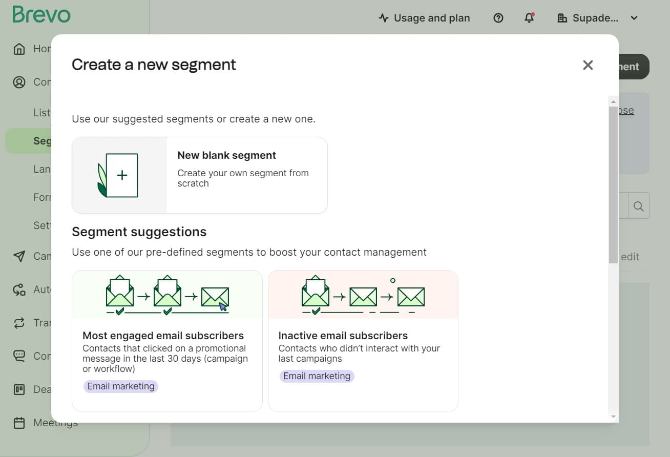The width and height of the screenshot is (670, 457).
Task: View notifications bell icon
Action: 529,18
